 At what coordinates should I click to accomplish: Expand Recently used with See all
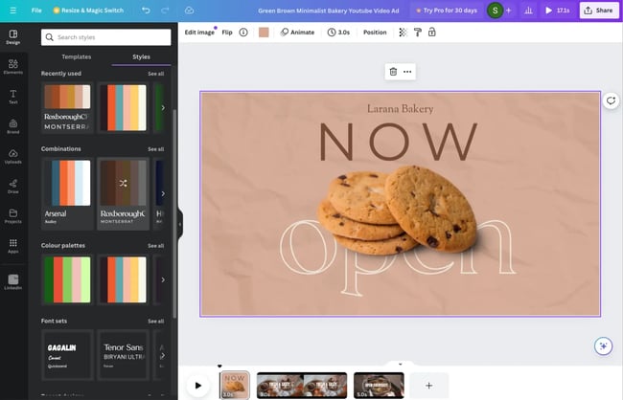155,74
